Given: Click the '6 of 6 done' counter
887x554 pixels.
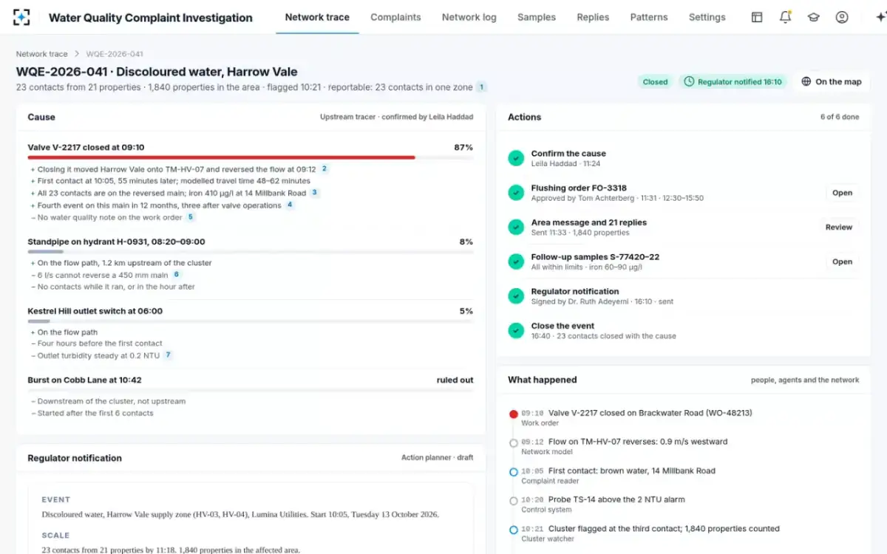Looking at the screenshot, I should coord(840,117).
